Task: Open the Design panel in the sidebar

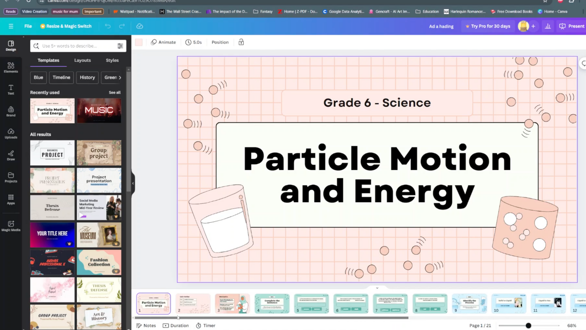Action: pos(11,45)
